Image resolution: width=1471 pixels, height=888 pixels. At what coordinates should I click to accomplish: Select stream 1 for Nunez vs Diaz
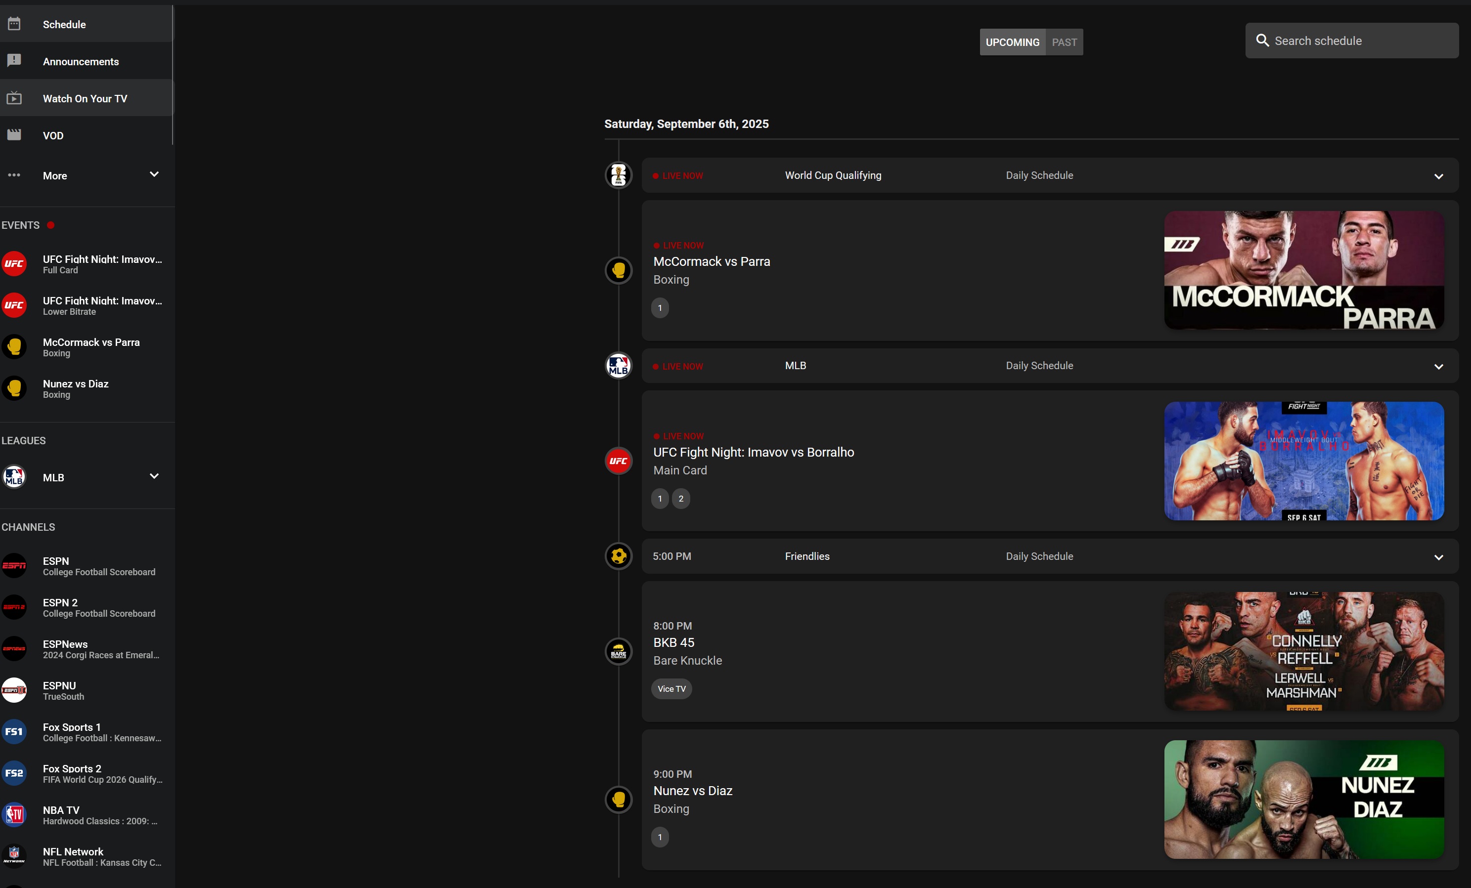660,837
